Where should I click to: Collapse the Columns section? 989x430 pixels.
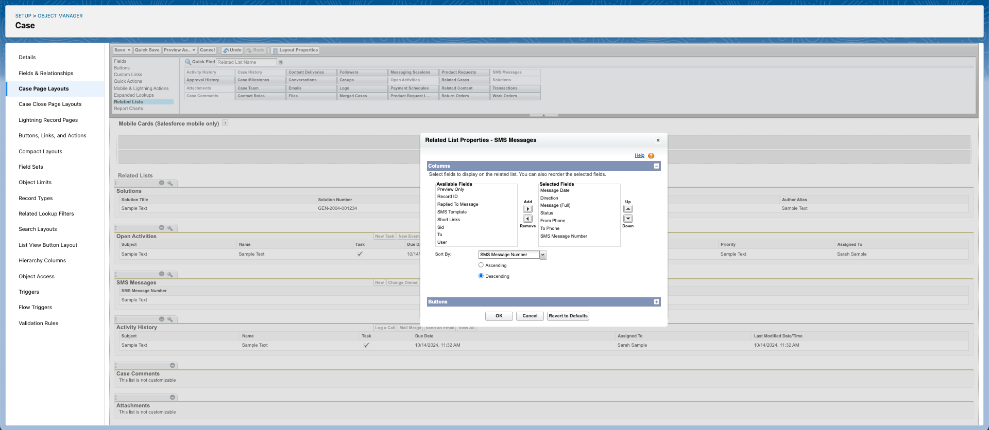coord(657,166)
